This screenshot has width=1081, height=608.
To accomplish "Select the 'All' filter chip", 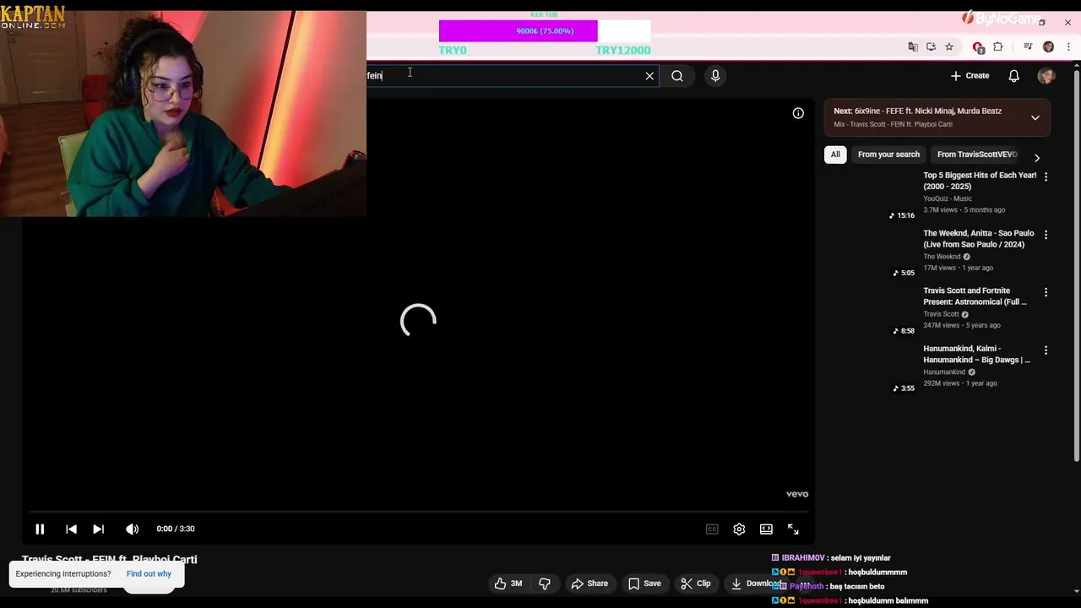I will [x=835, y=155].
